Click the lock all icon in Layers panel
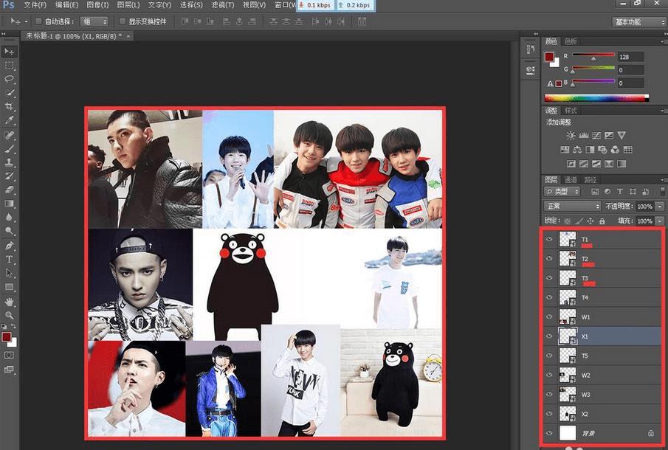 (x=602, y=221)
